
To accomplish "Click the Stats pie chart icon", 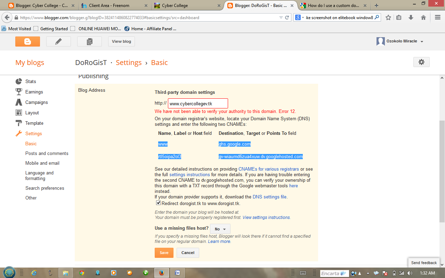I will pyautogui.click(x=19, y=81).
